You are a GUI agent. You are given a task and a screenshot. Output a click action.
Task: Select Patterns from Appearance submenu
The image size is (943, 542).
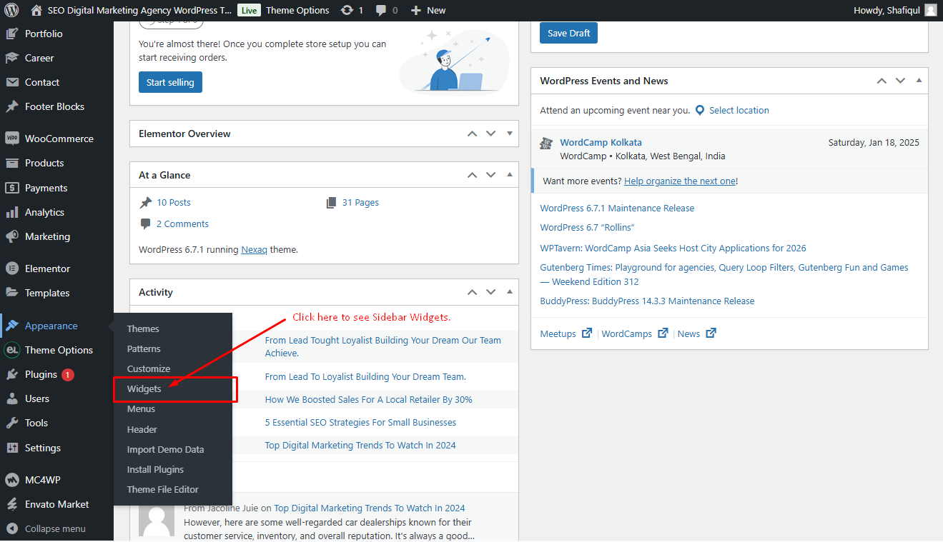(x=144, y=348)
